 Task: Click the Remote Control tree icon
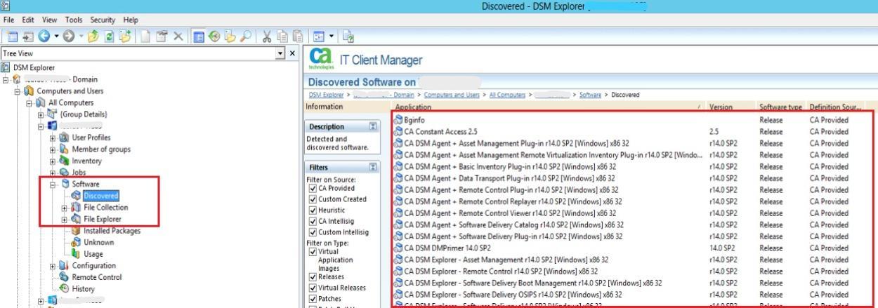(x=65, y=277)
